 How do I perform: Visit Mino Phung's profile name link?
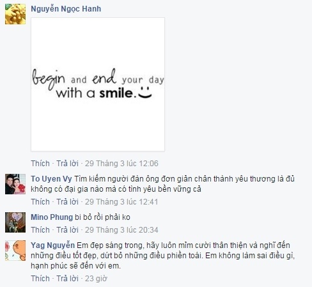click(52, 217)
